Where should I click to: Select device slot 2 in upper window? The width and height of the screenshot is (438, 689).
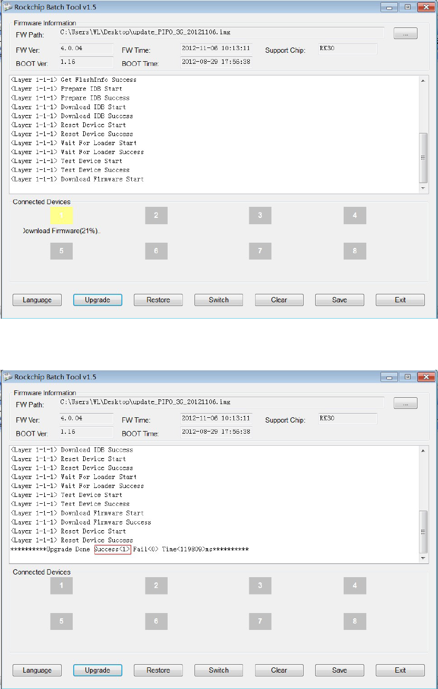point(156,215)
